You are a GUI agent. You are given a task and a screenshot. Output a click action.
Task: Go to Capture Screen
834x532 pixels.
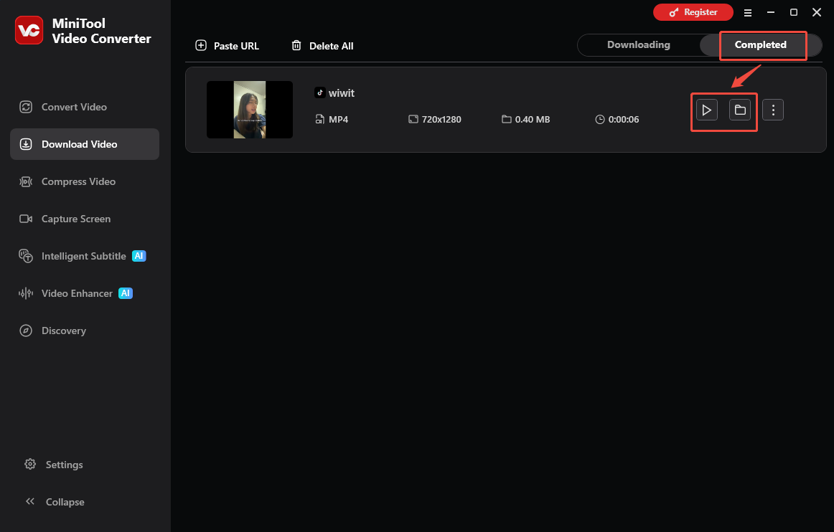coord(85,219)
